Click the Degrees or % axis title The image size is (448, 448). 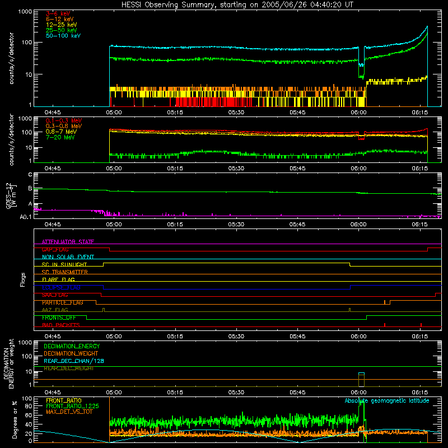pyautogui.click(x=15, y=419)
